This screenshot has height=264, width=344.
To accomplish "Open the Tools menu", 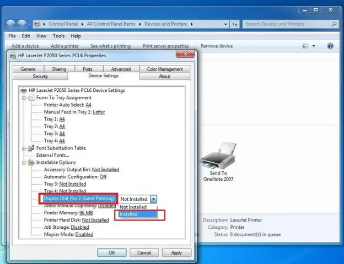I will pyautogui.click(x=58, y=36).
